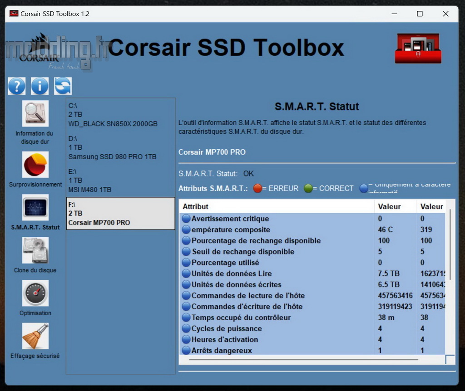
Task: Select the empérature composite attribute row
Action: [x=312, y=230]
